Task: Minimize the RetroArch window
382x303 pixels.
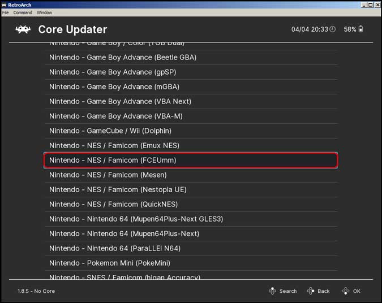Action: tap(364, 5)
